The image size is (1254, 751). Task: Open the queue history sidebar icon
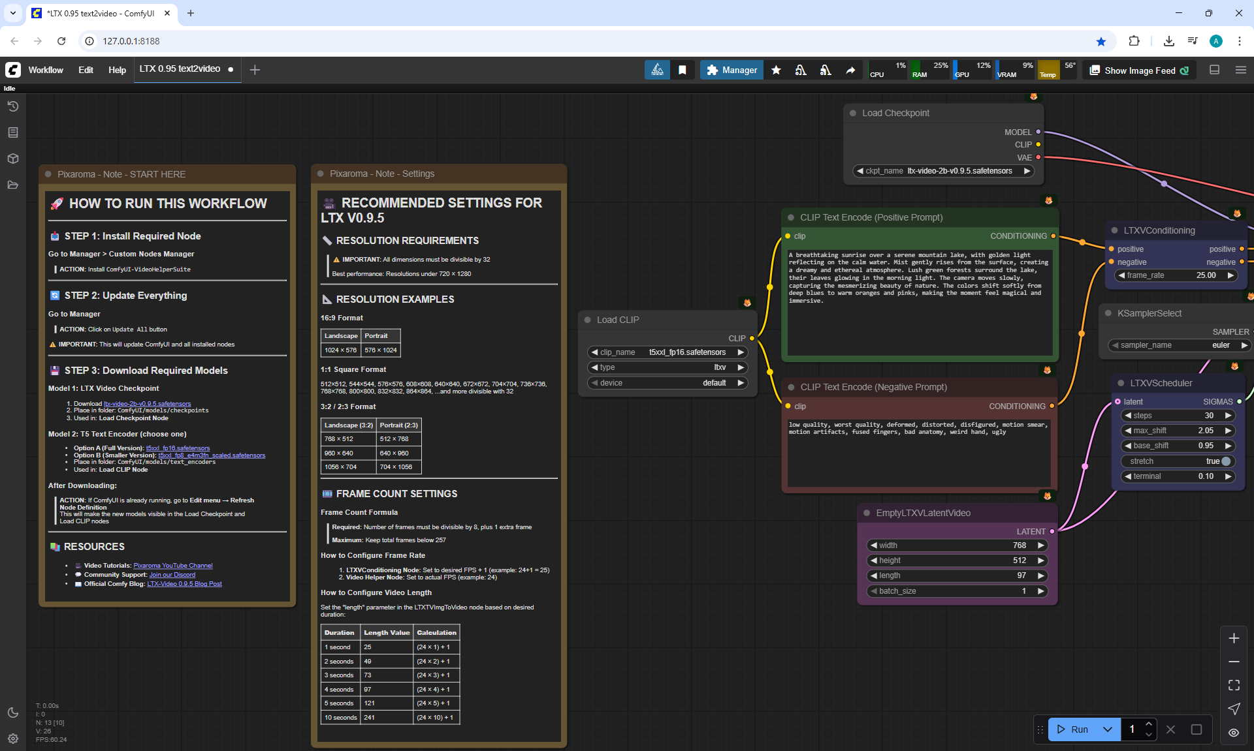(x=13, y=106)
